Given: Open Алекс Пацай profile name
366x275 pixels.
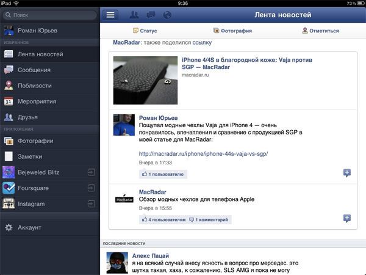Looking at the screenshot, I should 151,256.
